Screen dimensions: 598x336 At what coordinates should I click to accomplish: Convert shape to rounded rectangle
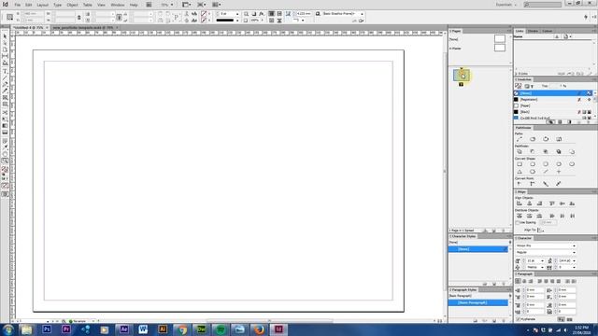point(533,164)
